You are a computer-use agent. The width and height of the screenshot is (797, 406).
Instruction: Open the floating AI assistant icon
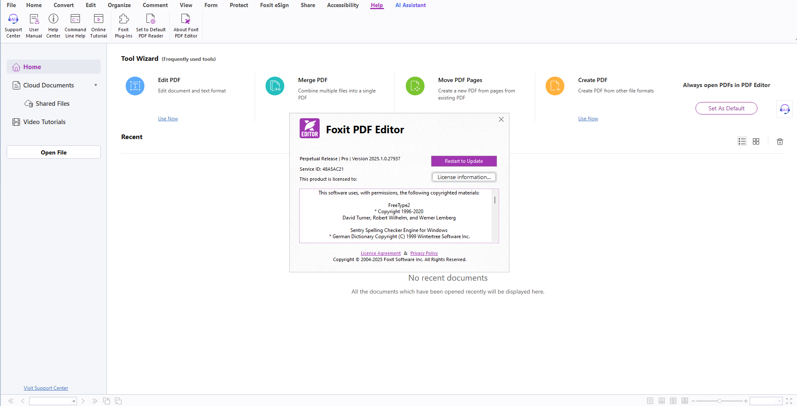pyautogui.click(x=785, y=109)
